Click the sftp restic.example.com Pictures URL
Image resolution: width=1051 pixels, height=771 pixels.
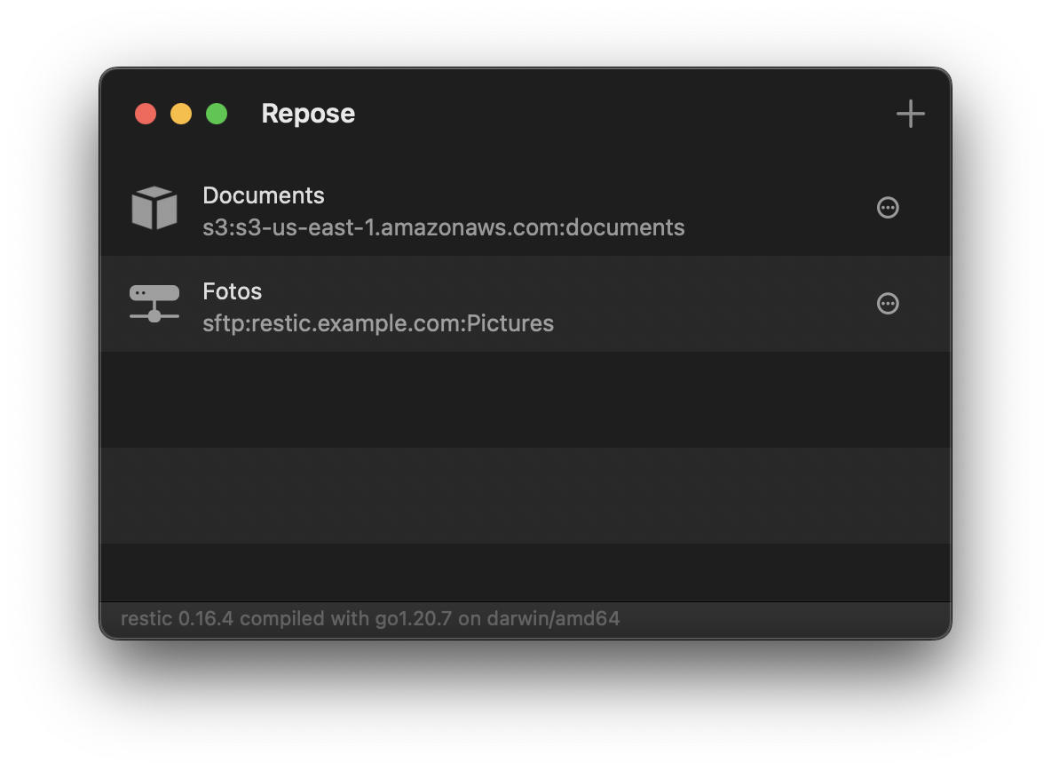coord(378,323)
